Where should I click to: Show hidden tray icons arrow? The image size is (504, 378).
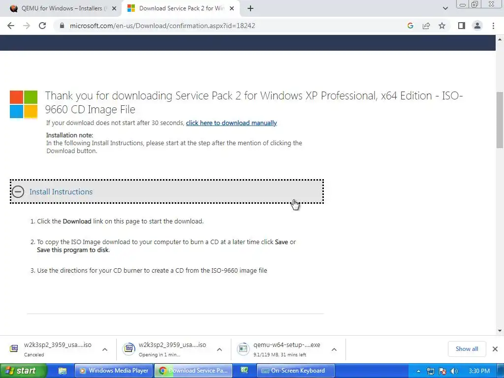pos(418,371)
